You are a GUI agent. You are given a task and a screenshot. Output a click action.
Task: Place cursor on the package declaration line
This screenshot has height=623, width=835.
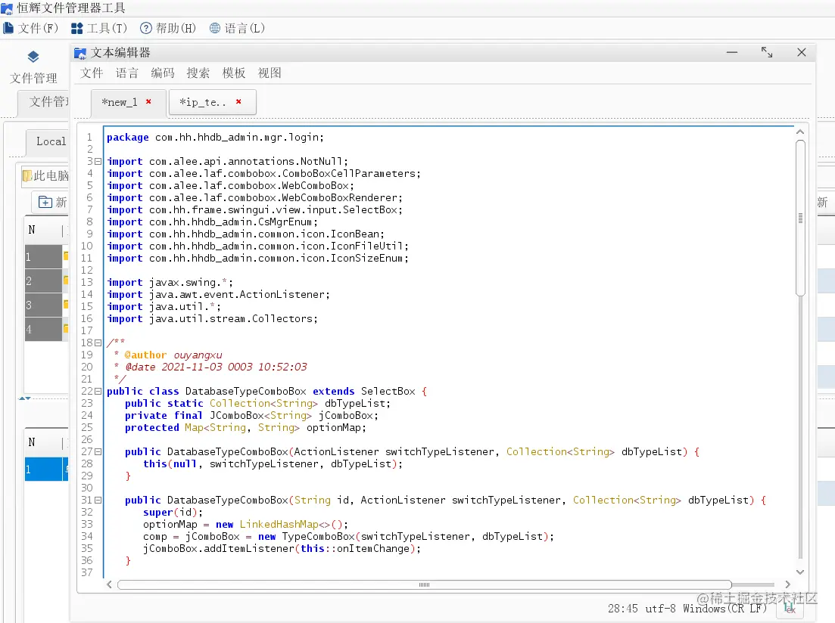[215, 138]
